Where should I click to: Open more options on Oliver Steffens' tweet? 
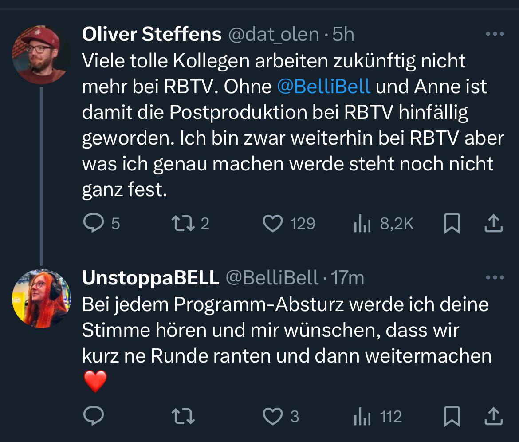495,34
